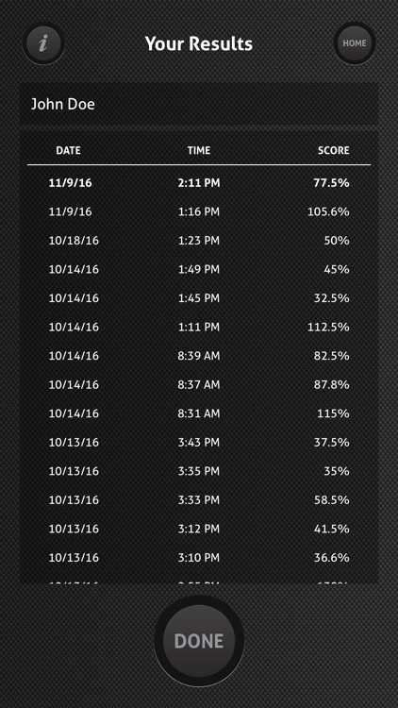Viewport: 398px width, 708px height.
Task: Select the 8:39 AM result row
Action: pos(199,356)
